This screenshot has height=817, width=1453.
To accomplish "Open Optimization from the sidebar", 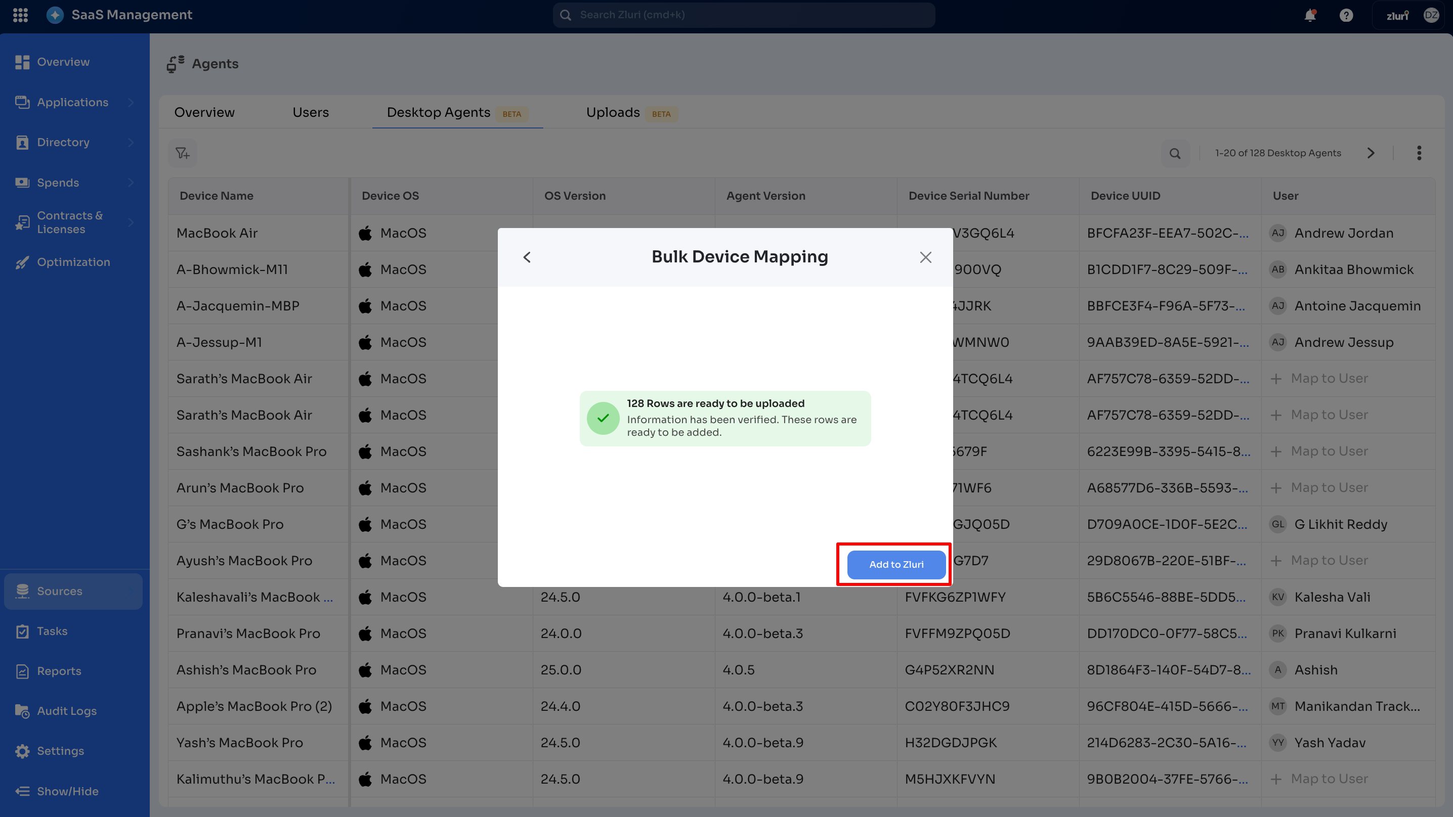I will click(73, 262).
